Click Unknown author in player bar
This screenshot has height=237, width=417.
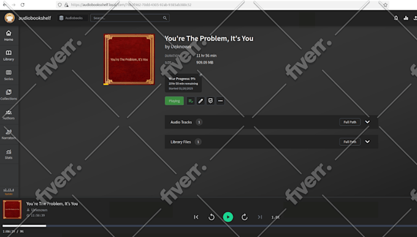pyautogui.click(x=39, y=210)
